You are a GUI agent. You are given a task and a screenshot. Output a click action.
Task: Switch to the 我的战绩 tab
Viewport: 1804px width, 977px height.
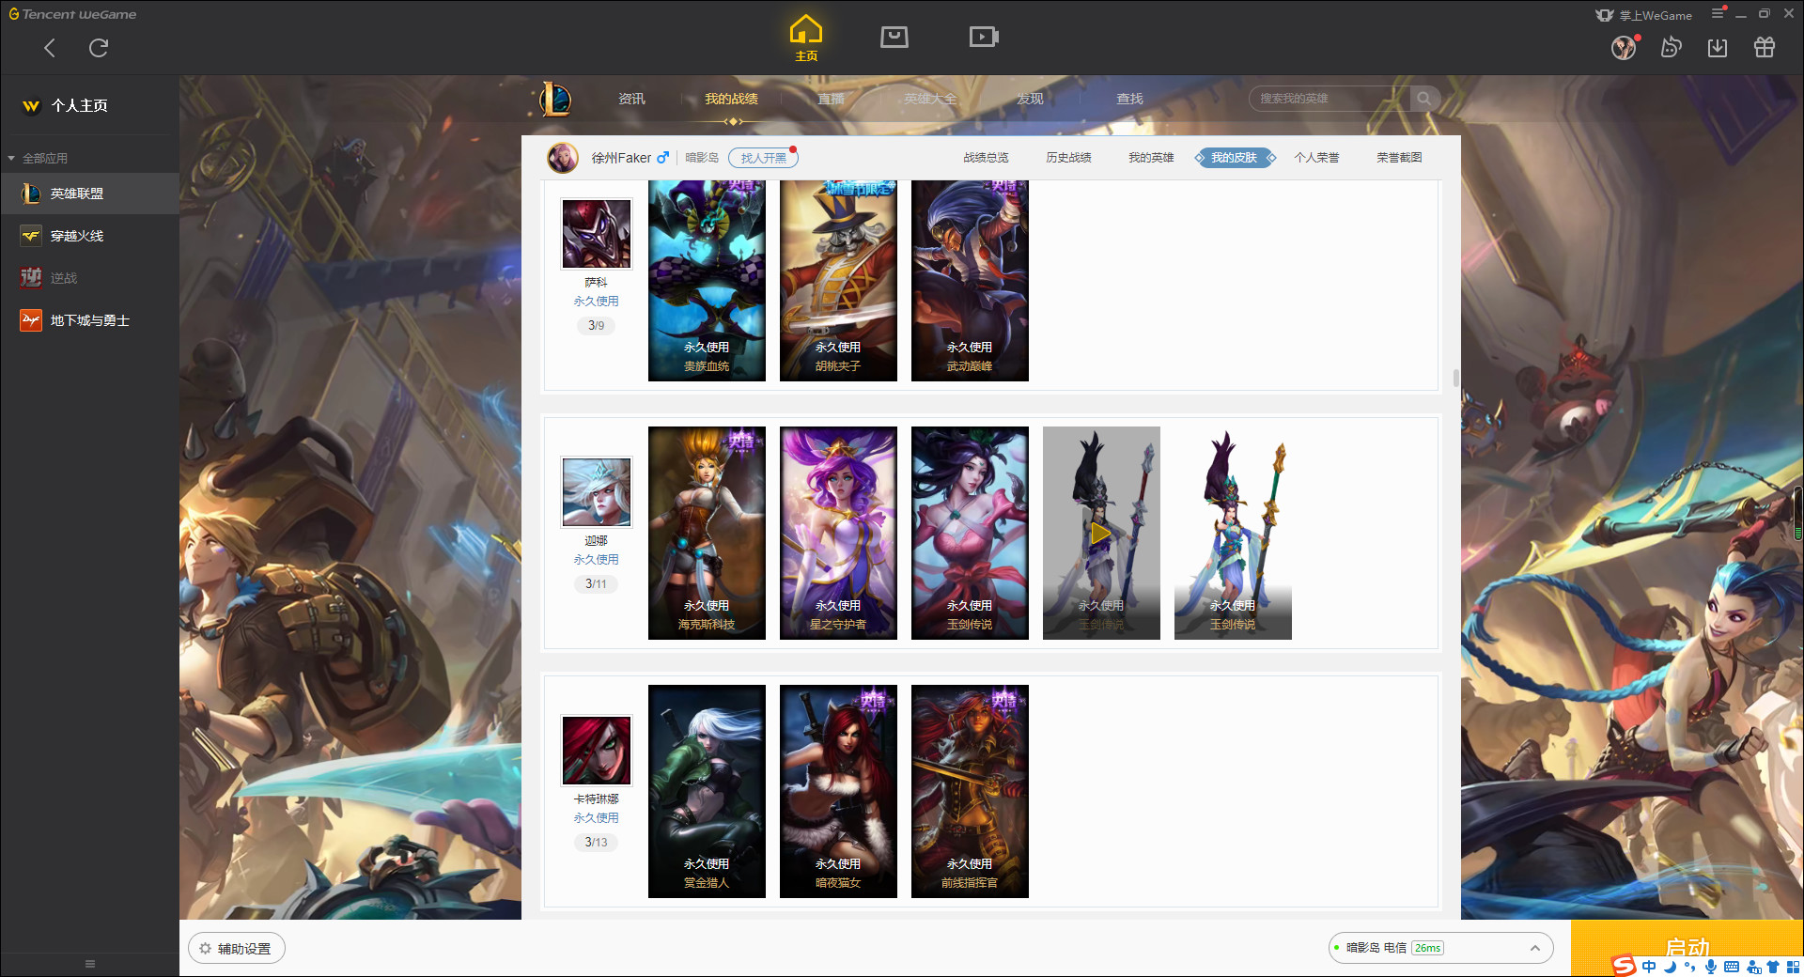[731, 99]
